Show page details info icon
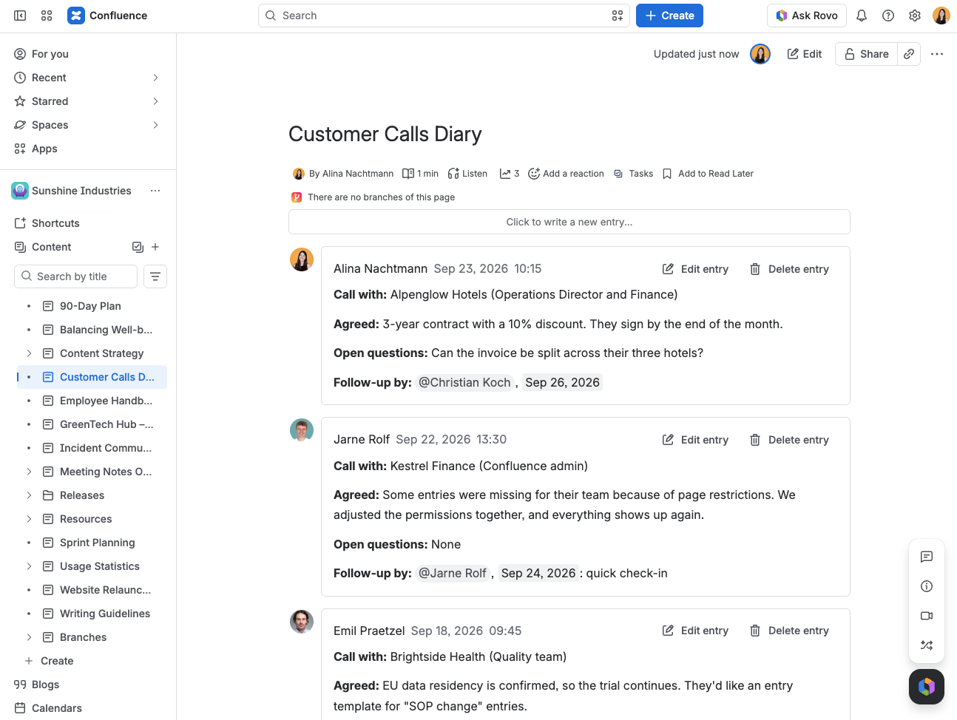 pos(927,586)
